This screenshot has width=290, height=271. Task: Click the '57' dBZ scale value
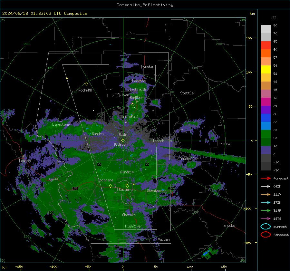pos(275,58)
